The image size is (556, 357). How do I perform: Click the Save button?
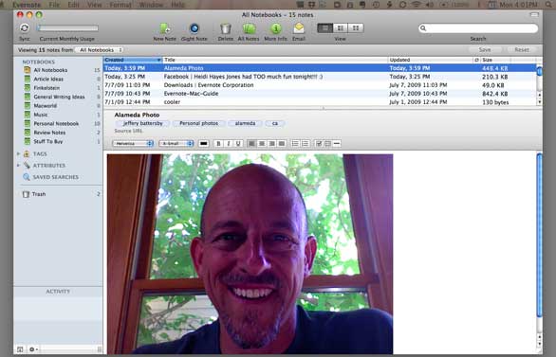[x=485, y=50]
